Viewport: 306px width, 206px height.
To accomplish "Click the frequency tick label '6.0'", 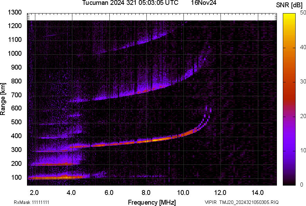I will pos(109,193).
